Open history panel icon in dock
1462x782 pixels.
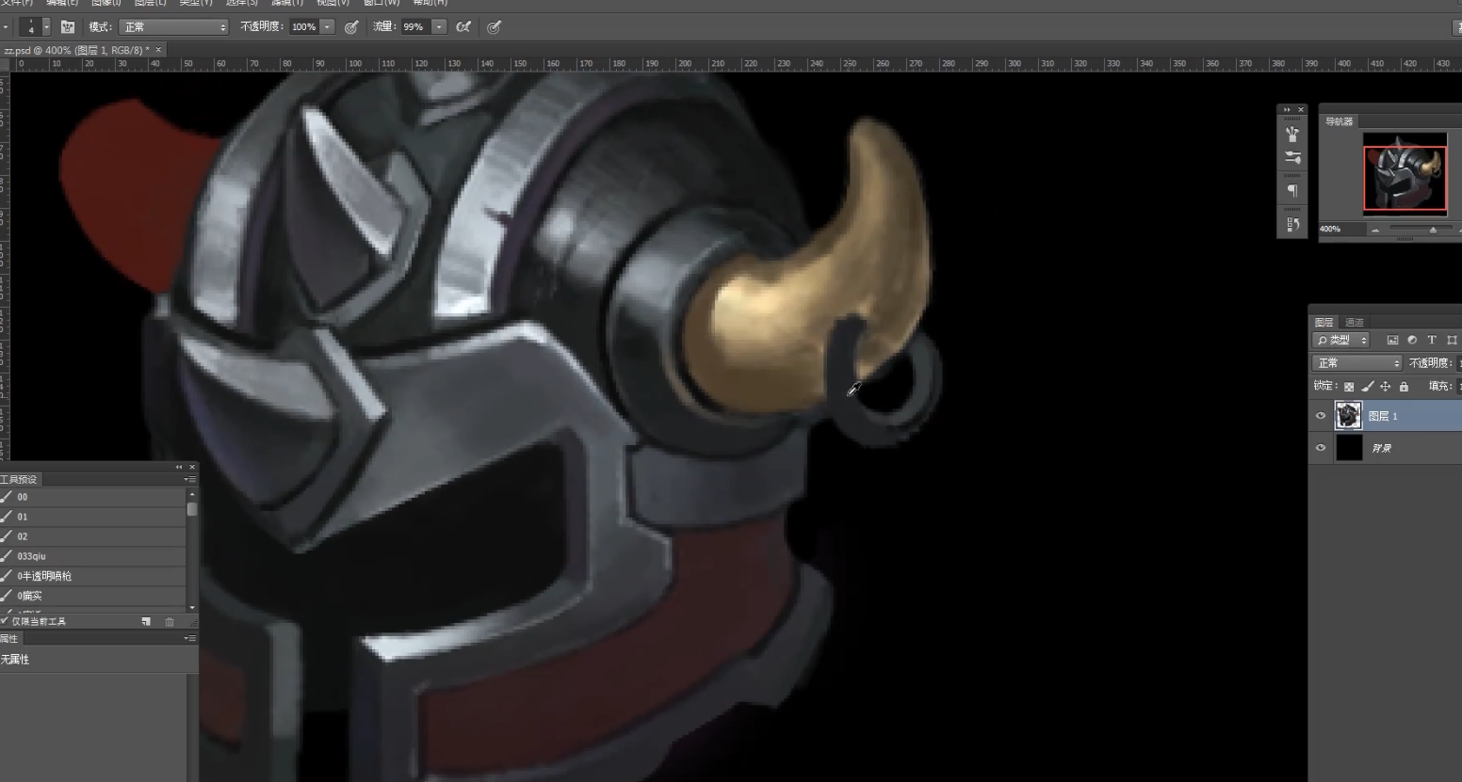pos(1292,224)
